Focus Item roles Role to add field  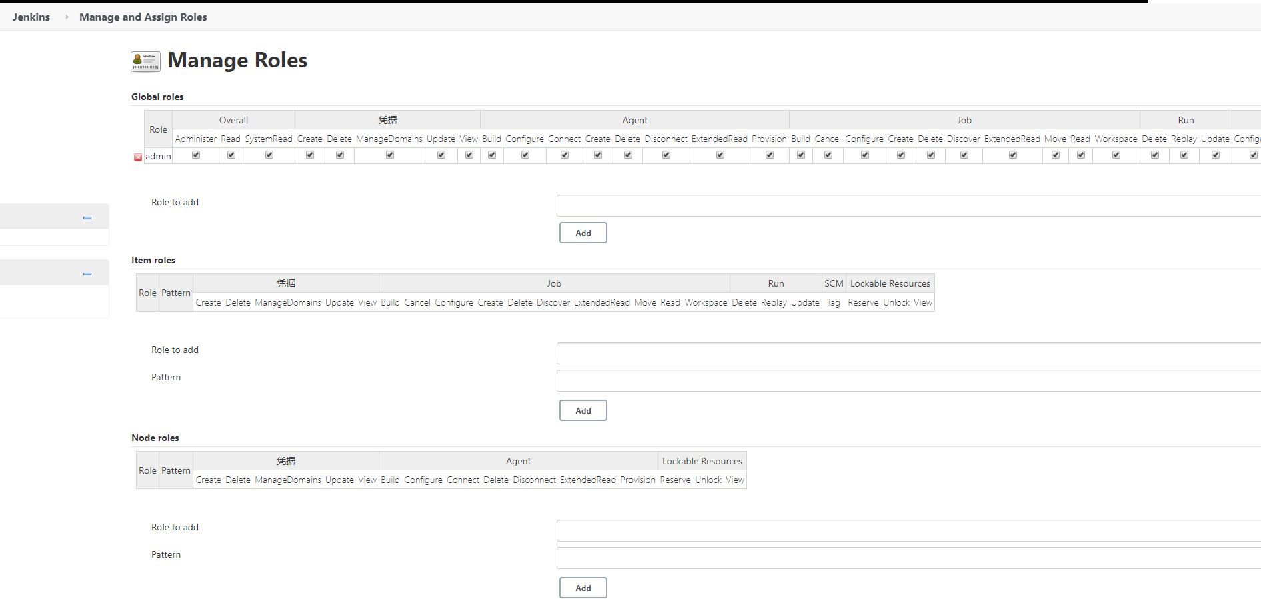coord(909,353)
